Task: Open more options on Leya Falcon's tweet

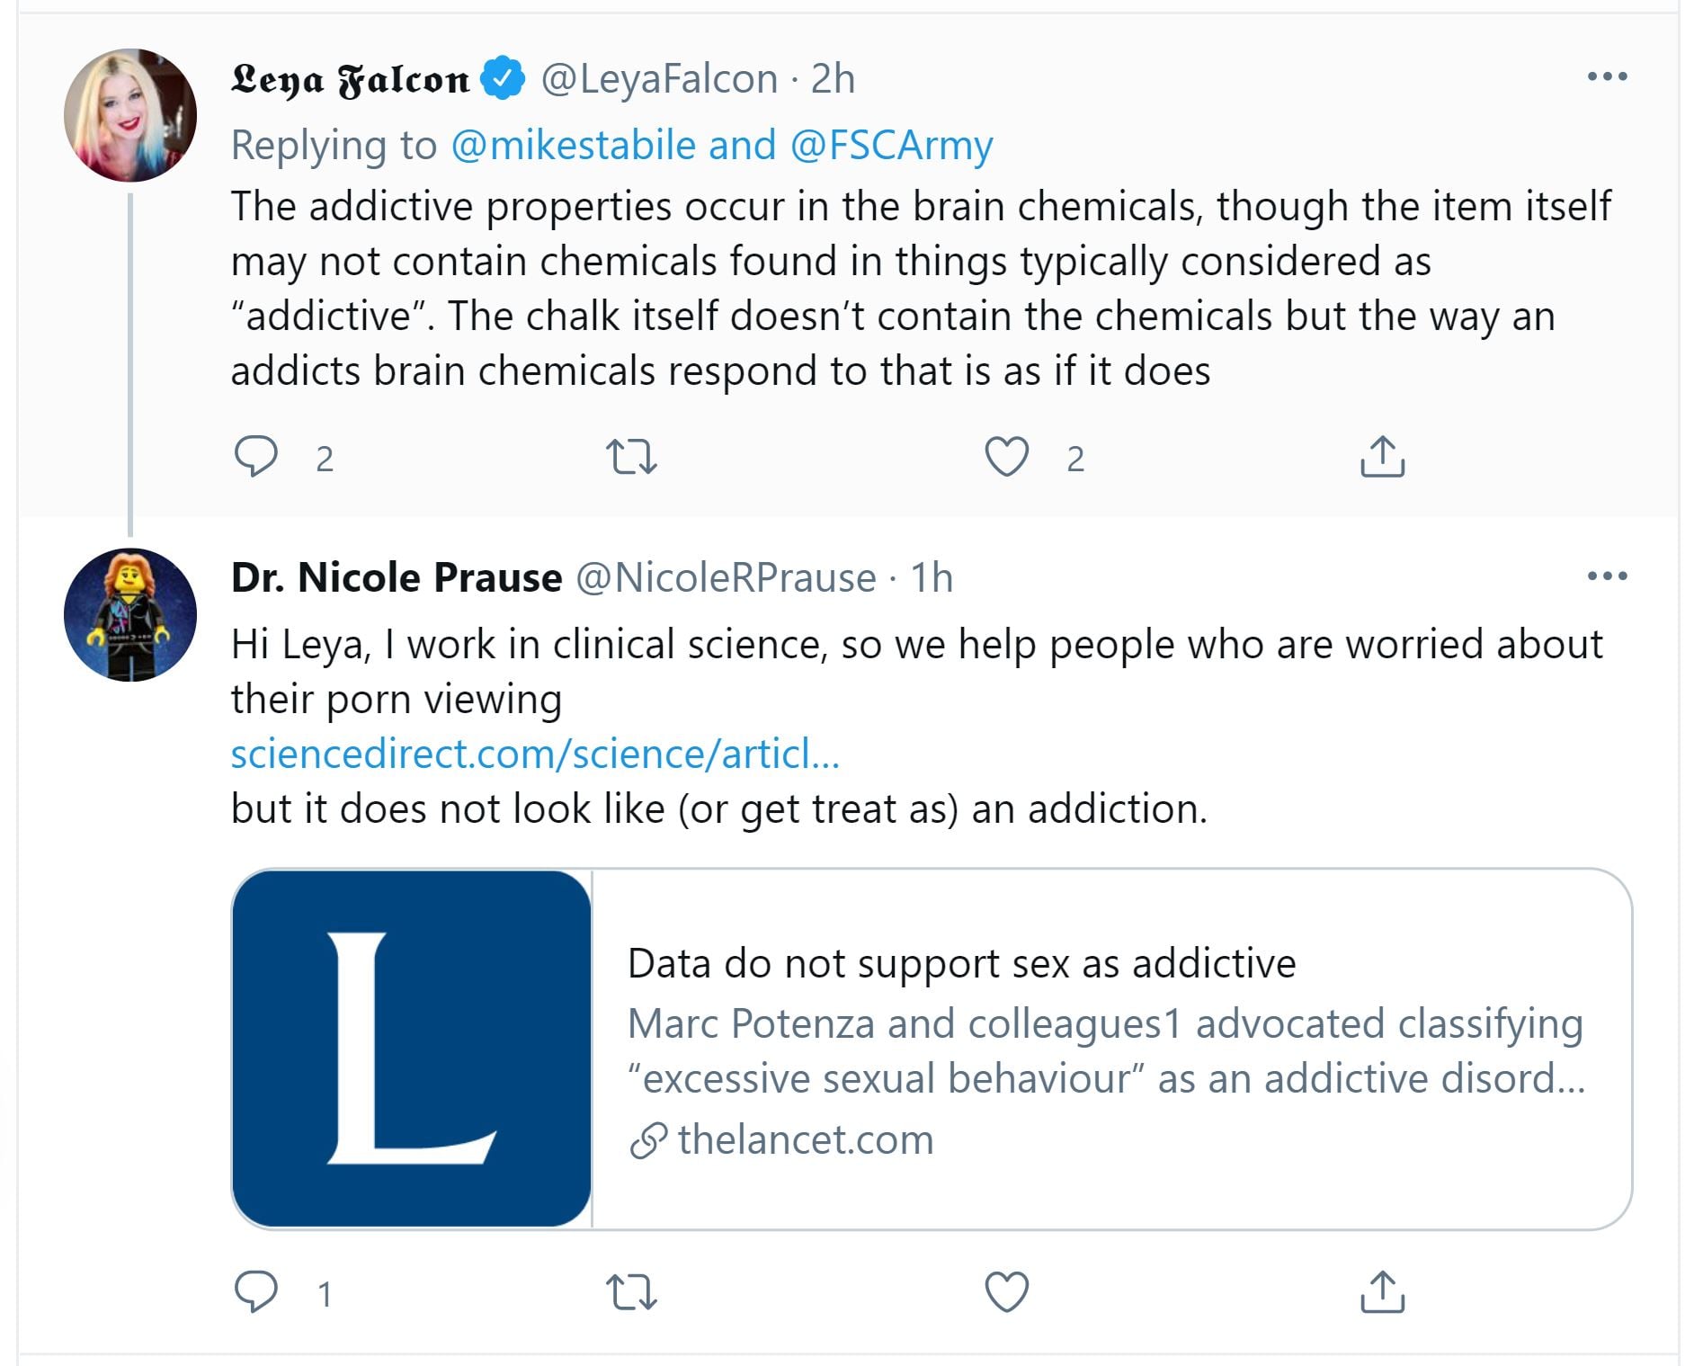Action: click(1607, 77)
